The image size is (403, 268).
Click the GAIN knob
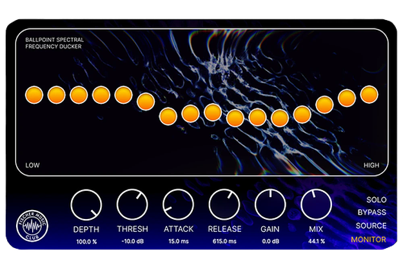point(270,205)
